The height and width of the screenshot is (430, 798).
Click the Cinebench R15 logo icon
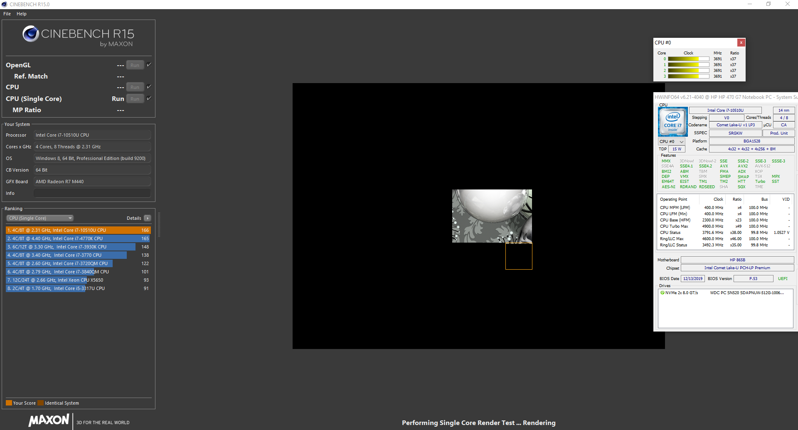point(31,34)
